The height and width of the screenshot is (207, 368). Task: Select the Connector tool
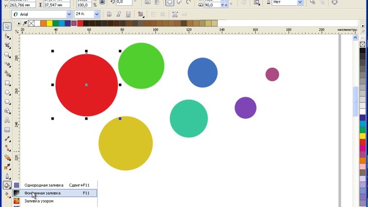7,148
